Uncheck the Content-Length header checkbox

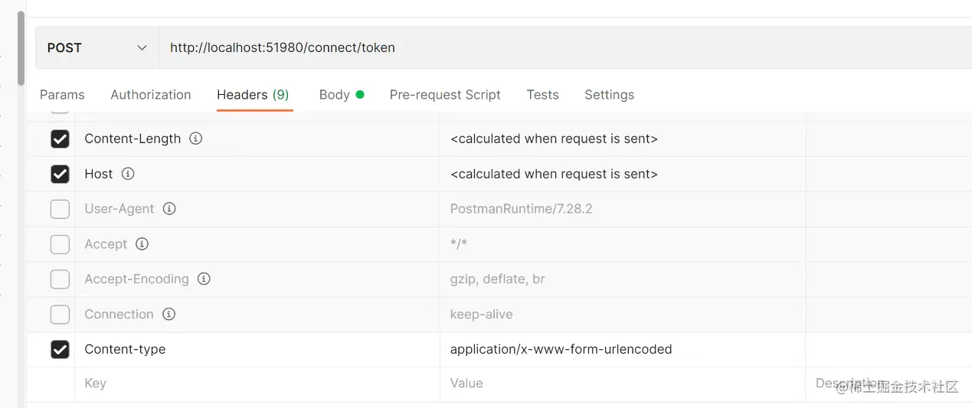tap(60, 139)
